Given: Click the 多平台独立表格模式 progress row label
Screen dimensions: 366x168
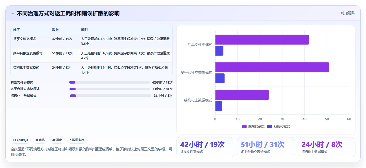Looking at the screenshot, I should 25,89.
